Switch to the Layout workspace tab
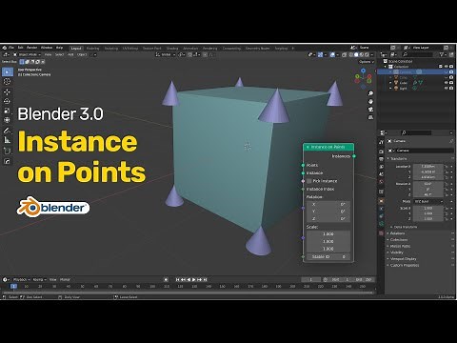 [76, 49]
